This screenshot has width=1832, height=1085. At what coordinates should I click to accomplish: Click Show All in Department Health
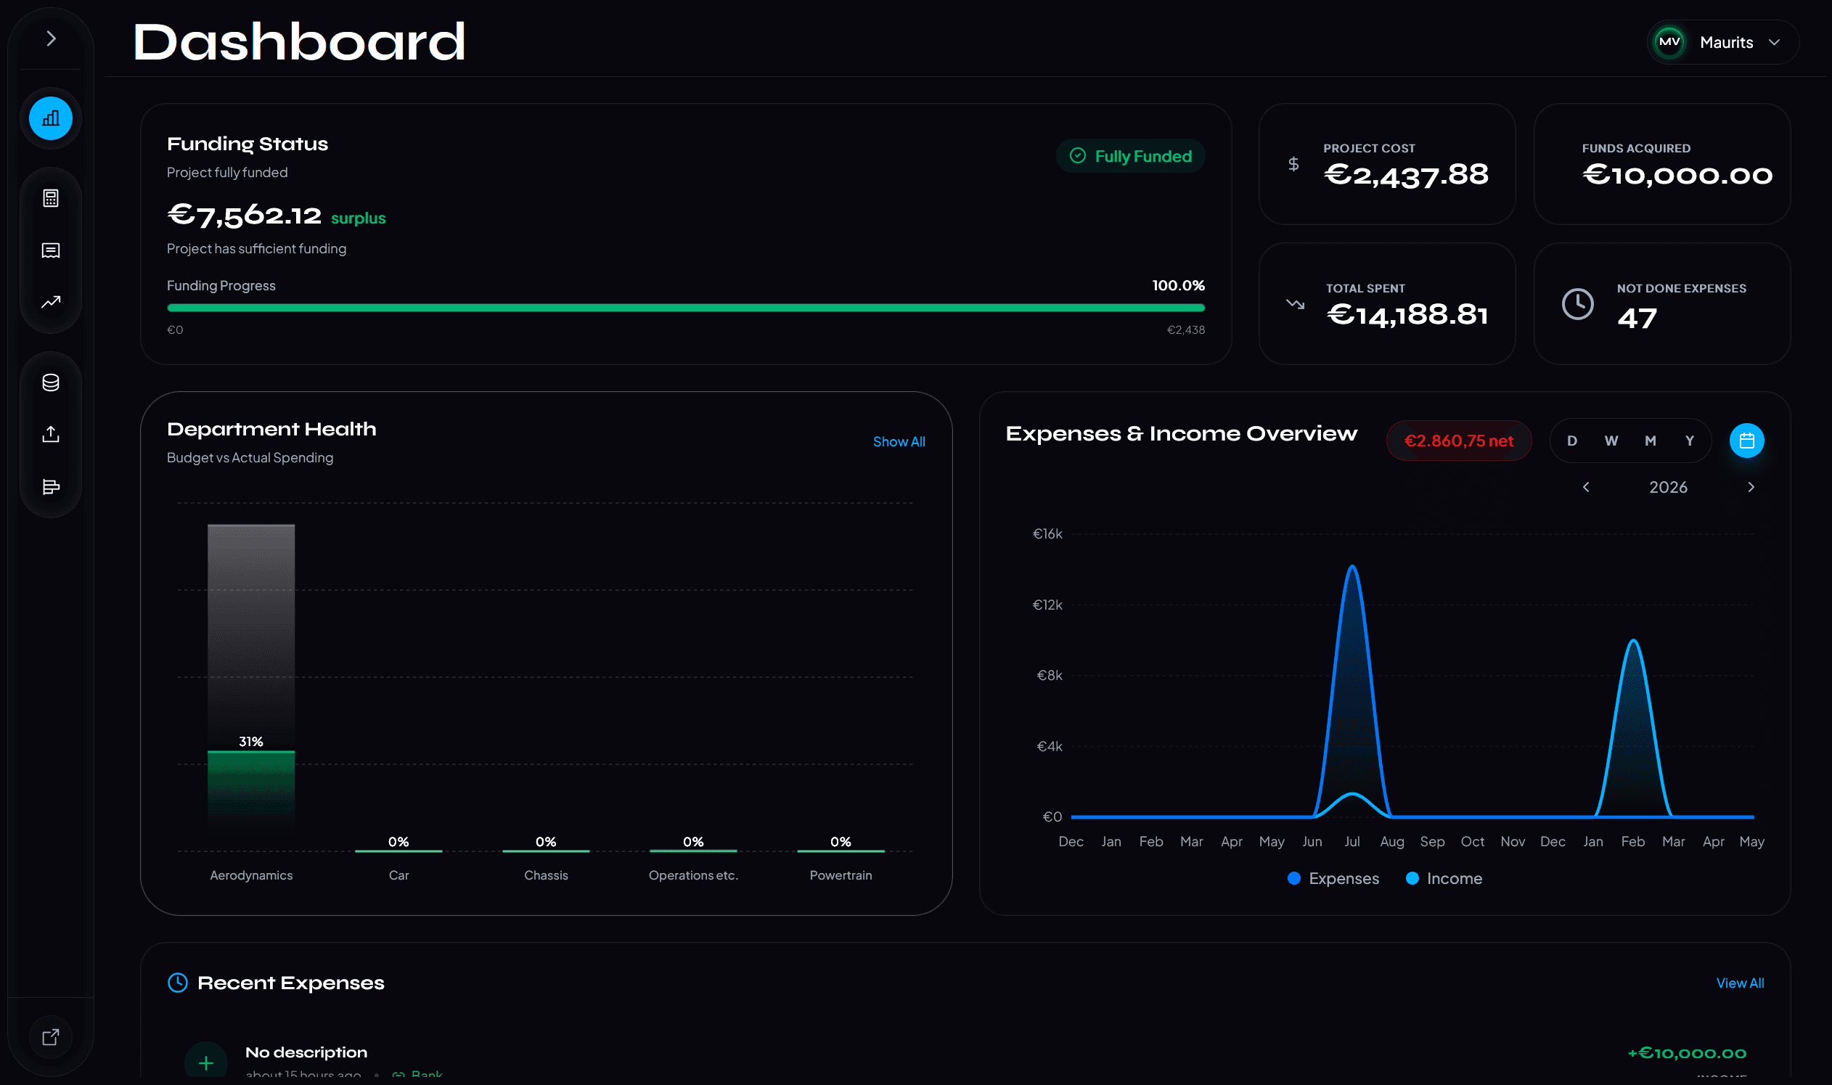pyautogui.click(x=899, y=441)
